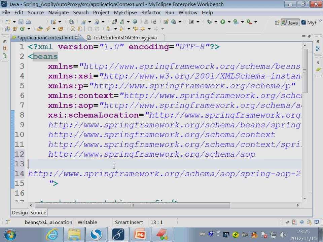
Task: Click the Run on server icon
Action: tap(236, 22)
